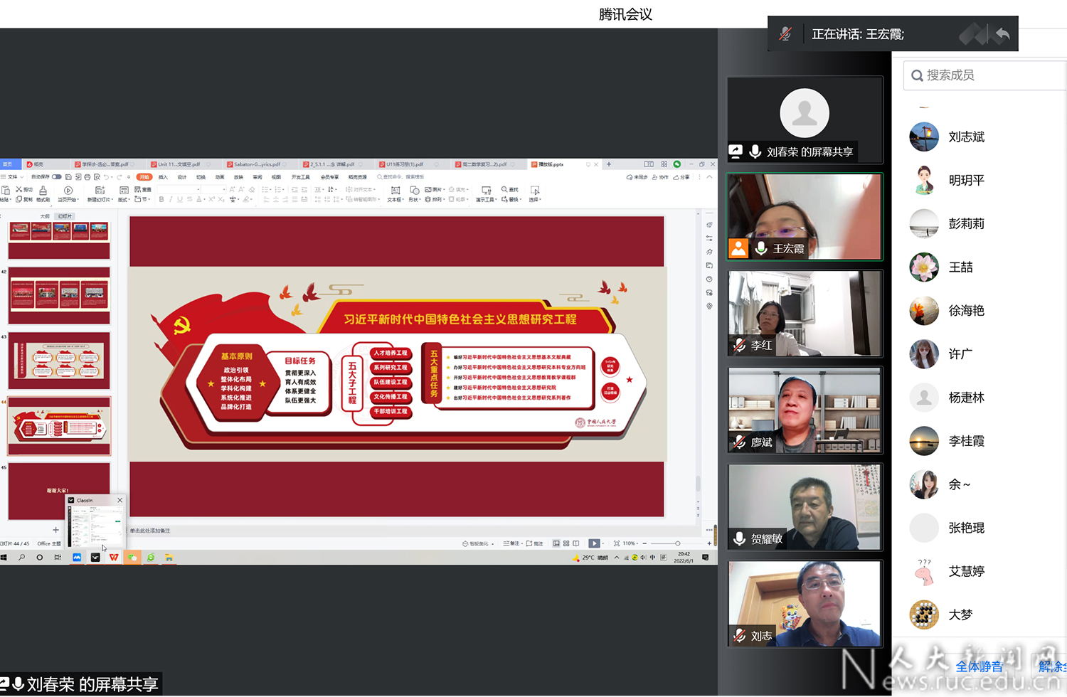Select 王宏霞's video tile
Screen dimensions: 1067x697
(804, 216)
